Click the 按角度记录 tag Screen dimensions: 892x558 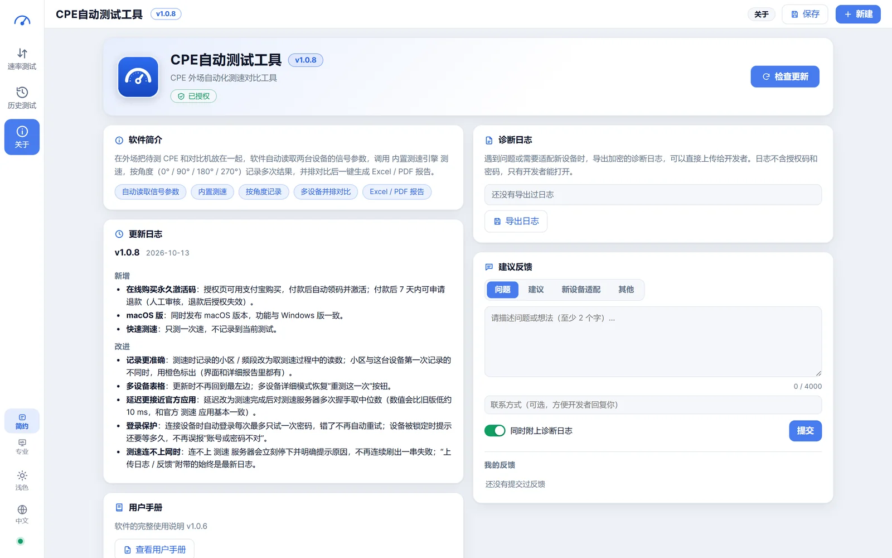tap(264, 192)
